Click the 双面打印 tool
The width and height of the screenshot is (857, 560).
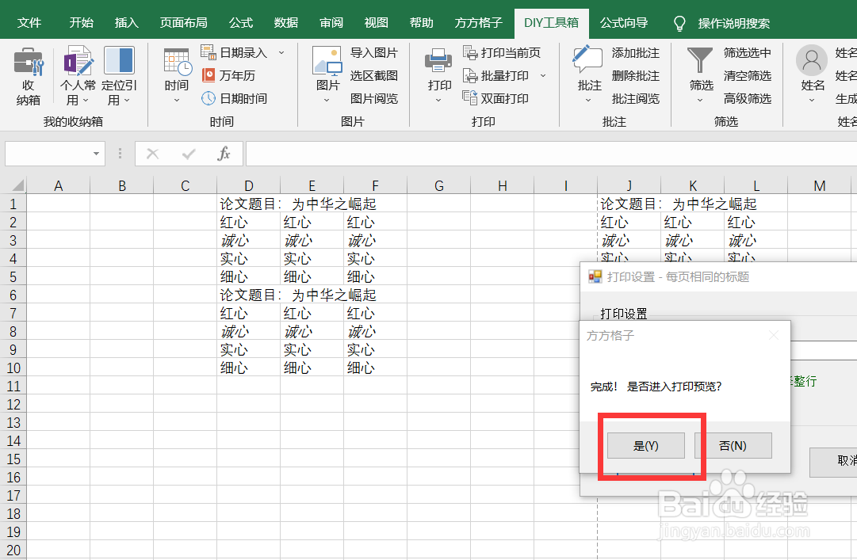[x=495, y=98]
